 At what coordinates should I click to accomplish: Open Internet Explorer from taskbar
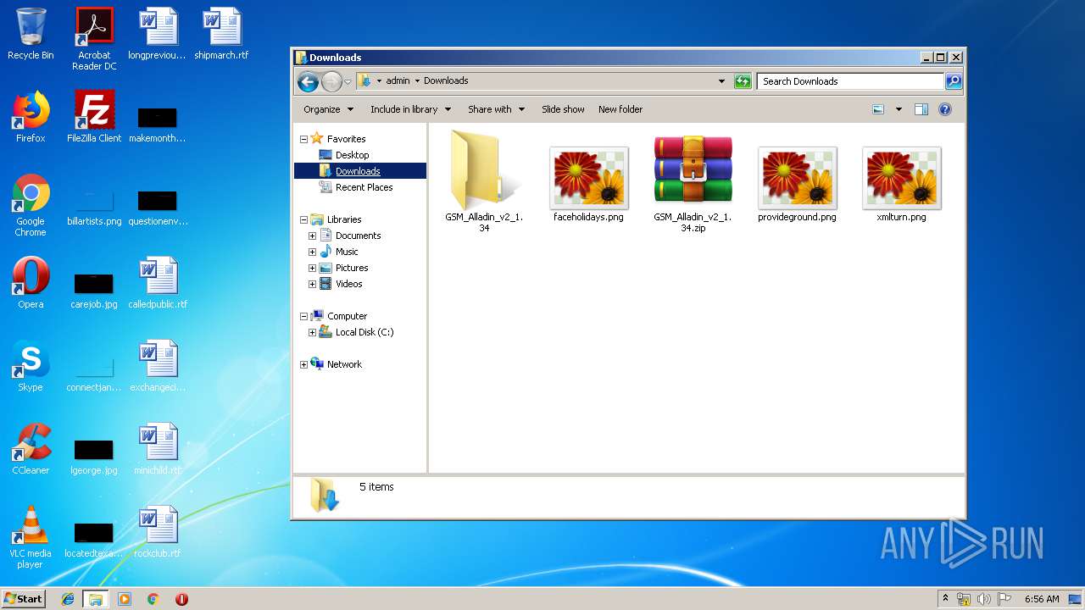pos(68,599)
